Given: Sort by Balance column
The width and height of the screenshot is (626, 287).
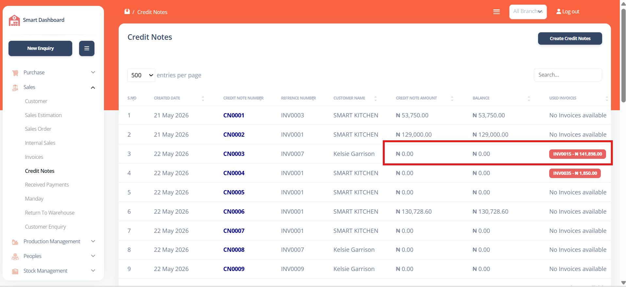Looking at the screenshot, I should 529,98.
